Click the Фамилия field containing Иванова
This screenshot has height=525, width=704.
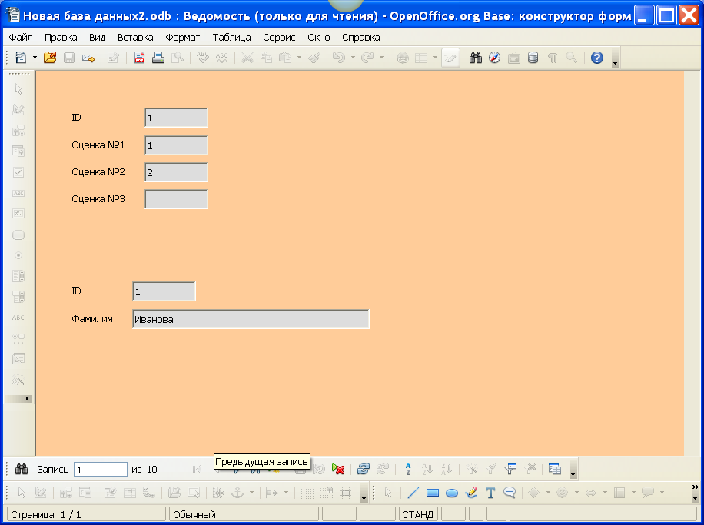[251, 319]
